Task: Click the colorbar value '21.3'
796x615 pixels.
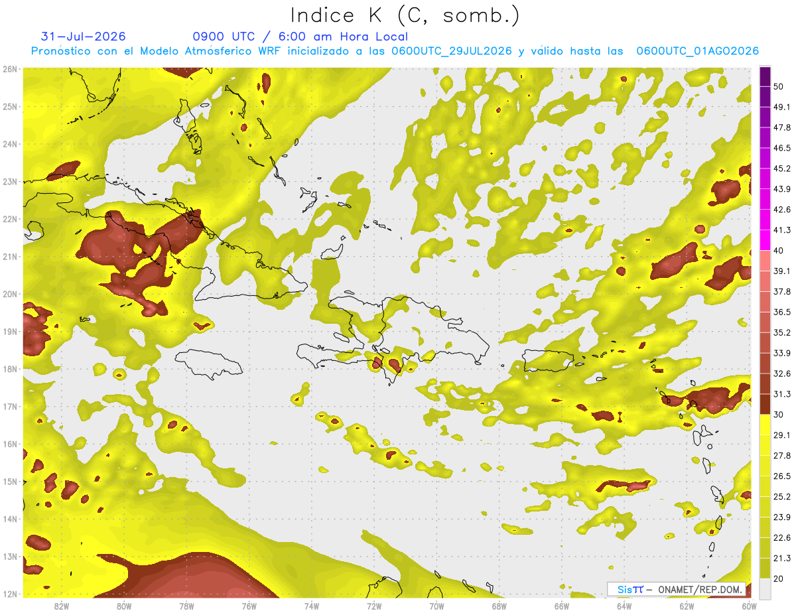Action: (x=782, y=558)
